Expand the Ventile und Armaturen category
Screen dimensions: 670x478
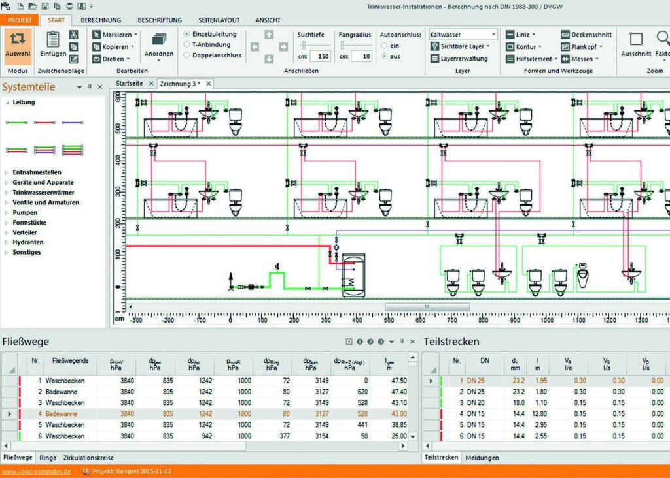pos(7,202)
